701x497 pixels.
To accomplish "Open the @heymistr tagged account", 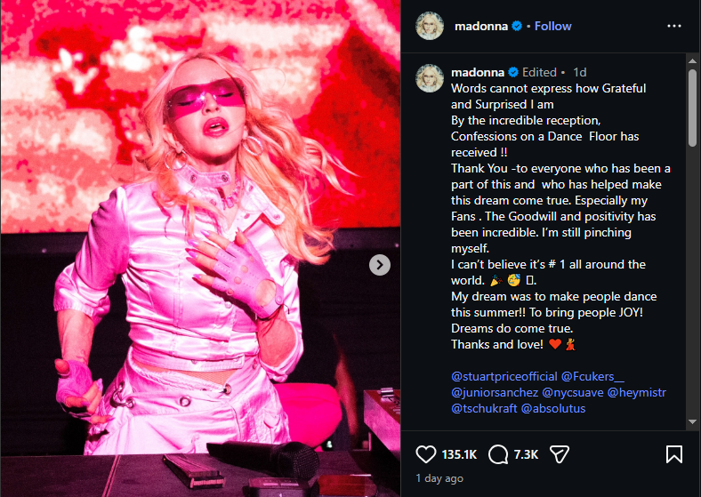I will click(637, 392).
